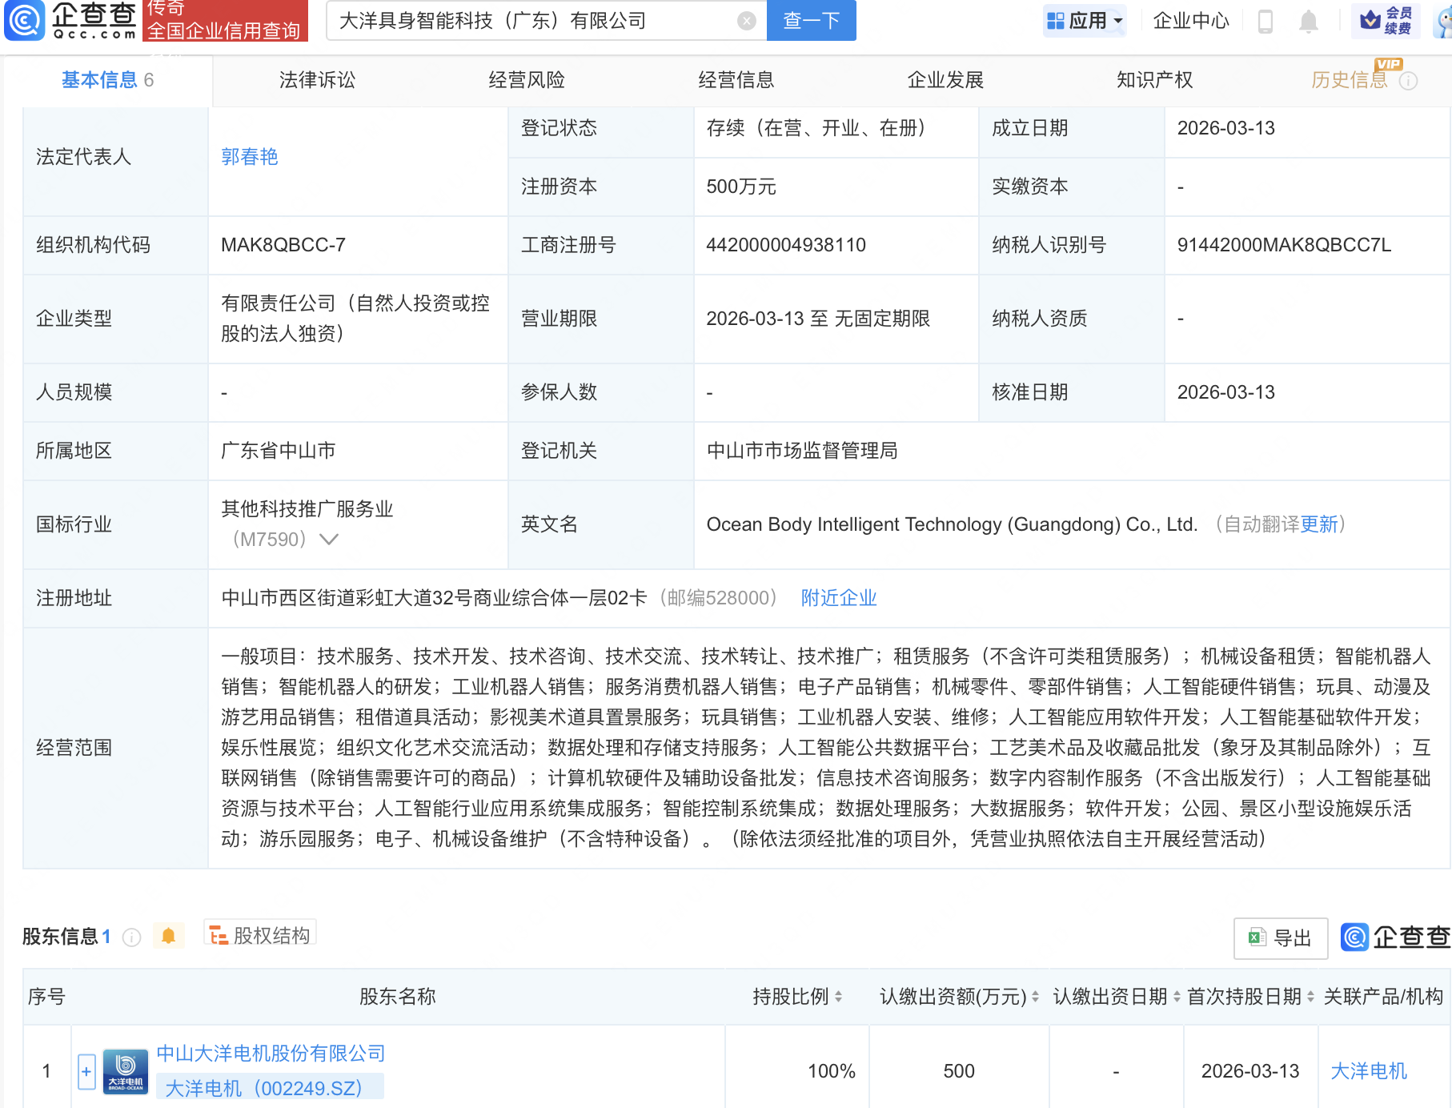Click the 大洋电机 shareholder logo thumbnail
Screen dimensions: 1452x1108
click(x=126, y=1071)
